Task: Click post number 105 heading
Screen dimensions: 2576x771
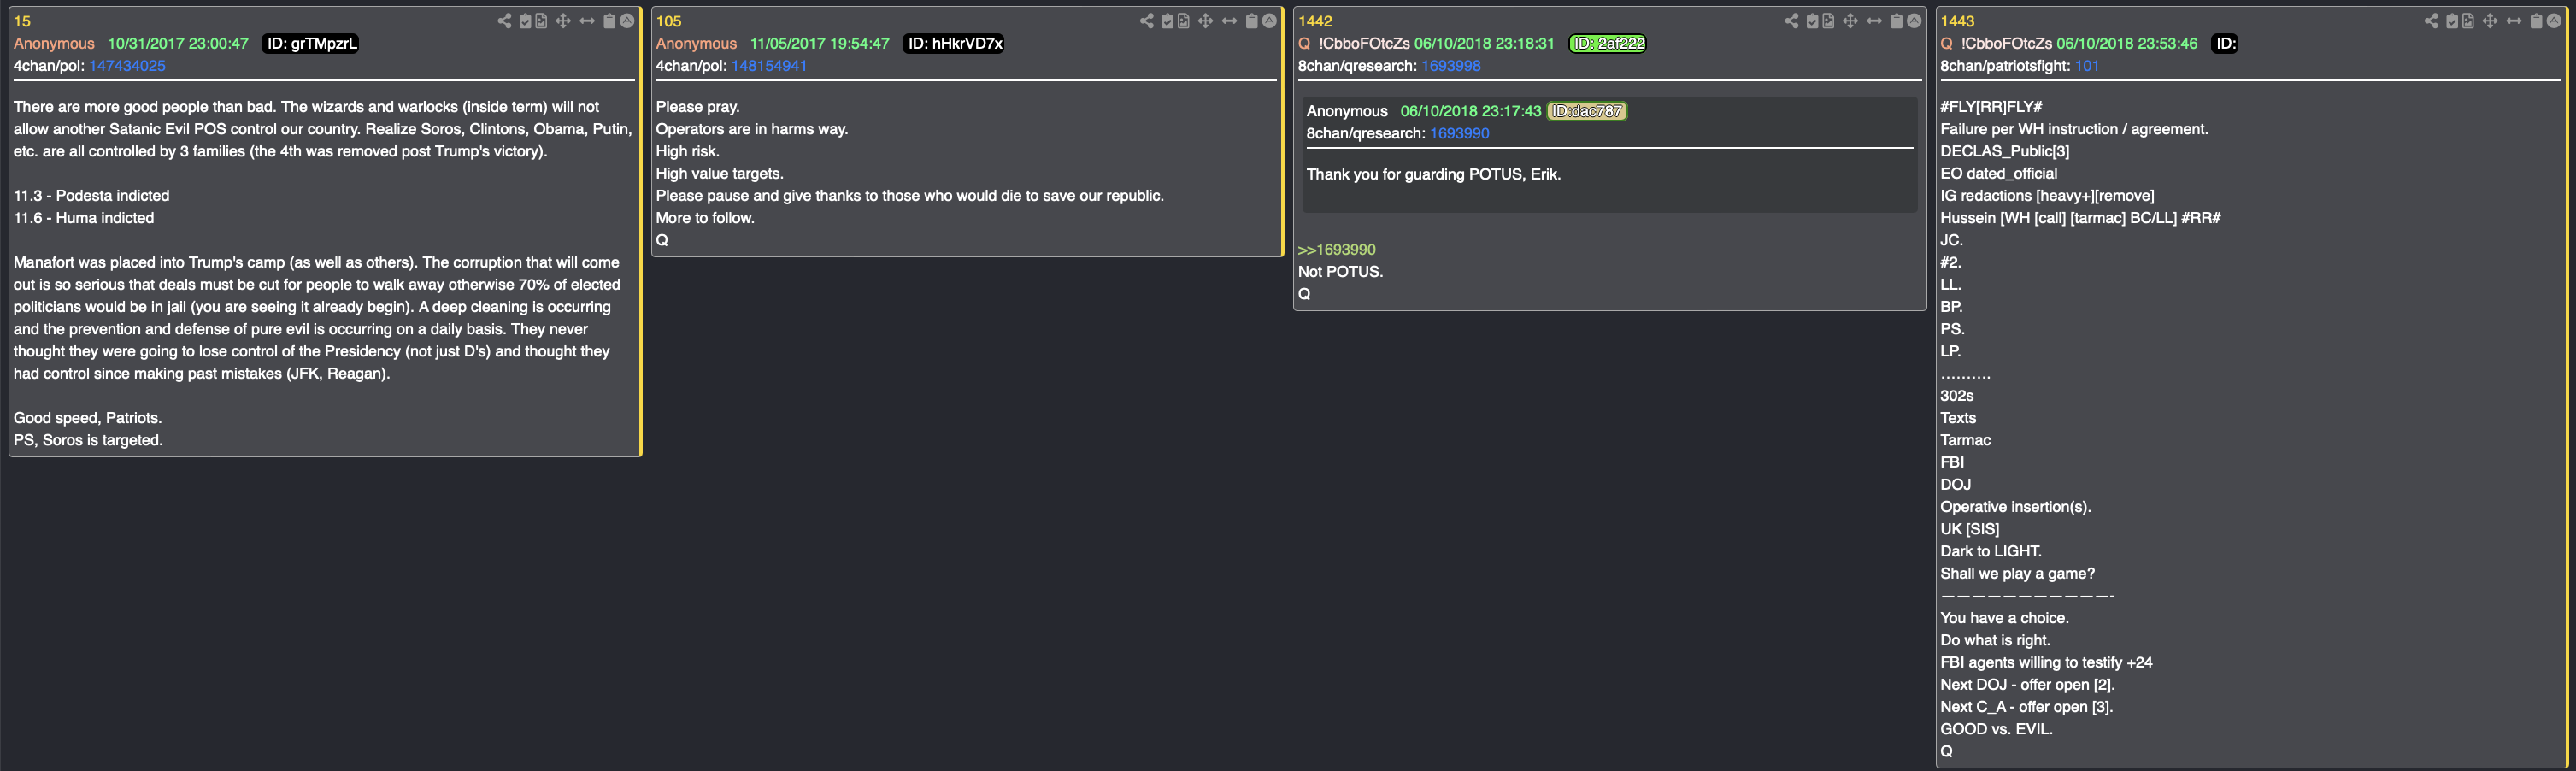Action: (669, 21)
